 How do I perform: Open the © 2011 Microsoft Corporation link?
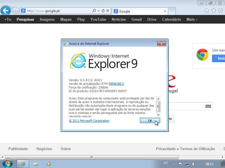(x=89, y=121)
